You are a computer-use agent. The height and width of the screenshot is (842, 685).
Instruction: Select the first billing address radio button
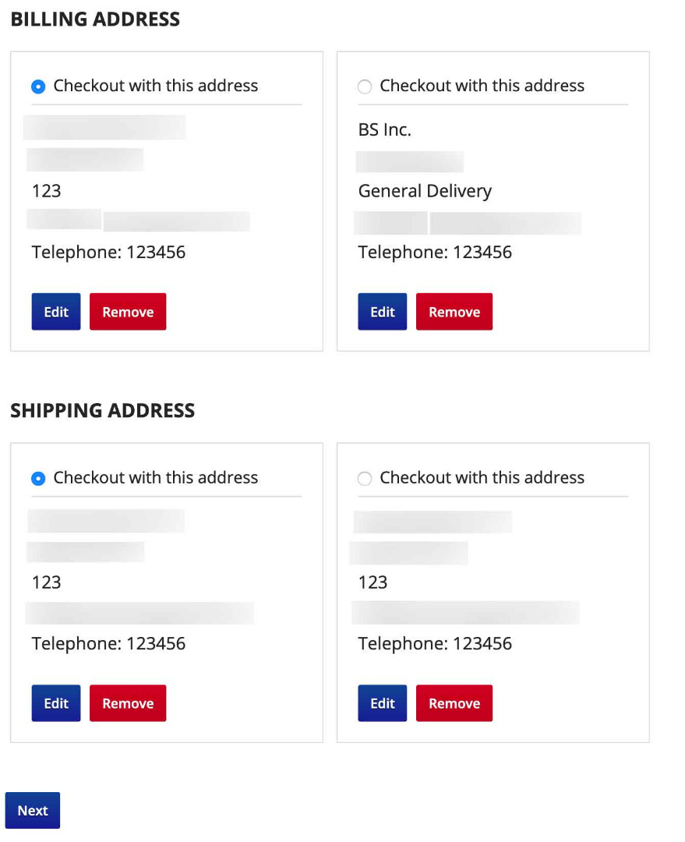coord(38,87)
